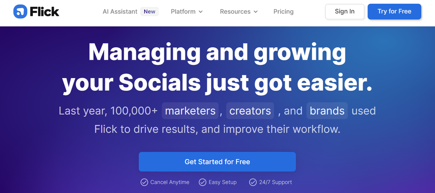This screenshot has width=435, height=193.
Task: Click the Cancel Anytime label
Action: (x=169, y=182)
